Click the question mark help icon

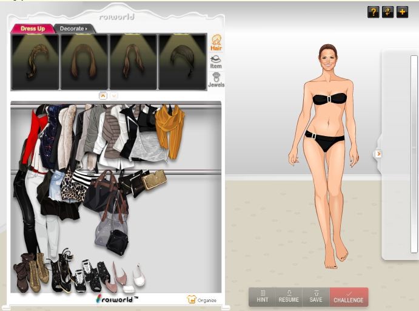(x=373, y=12)
